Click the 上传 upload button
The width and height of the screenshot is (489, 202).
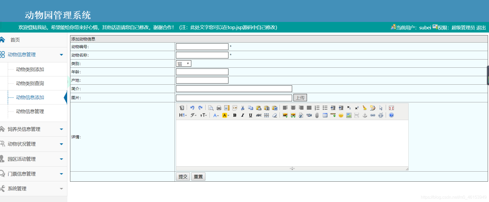(x=300, y=98)
